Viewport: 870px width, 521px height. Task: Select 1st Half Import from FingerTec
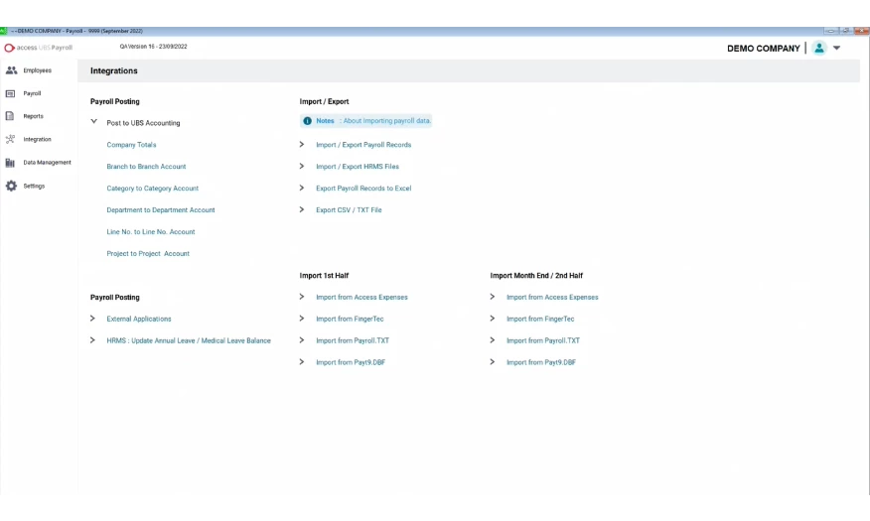350,319
